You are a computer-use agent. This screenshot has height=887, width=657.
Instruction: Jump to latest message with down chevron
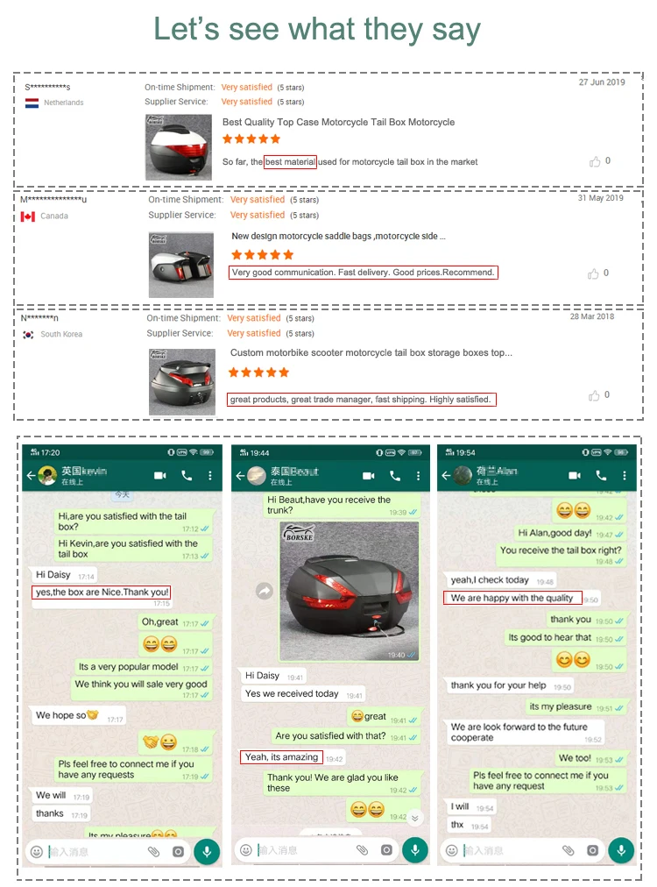click(415, 818)
